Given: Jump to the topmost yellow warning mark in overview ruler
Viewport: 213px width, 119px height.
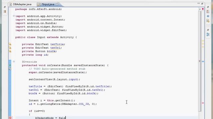Looking at the screenshot, I should [203, 41].
